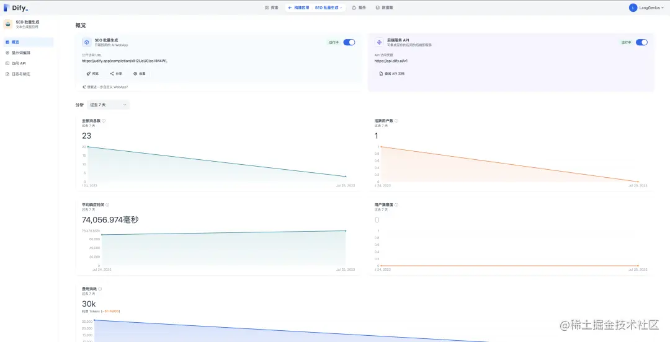Open 探索 (Explore) in the top navigation
670x342 pixels.
[x=272, y=7]
